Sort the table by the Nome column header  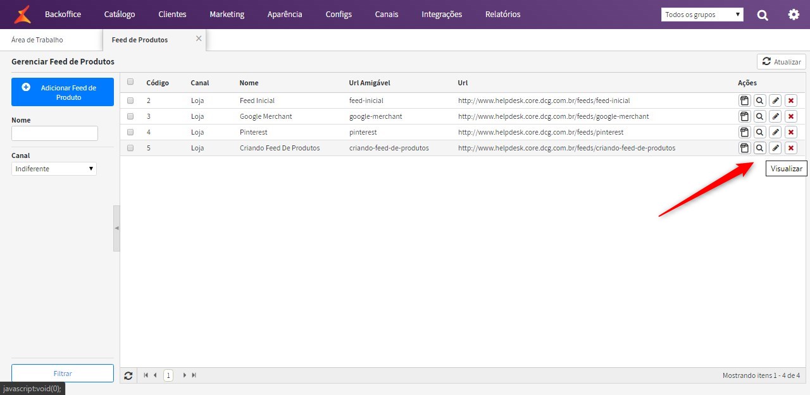coord(249,83)
